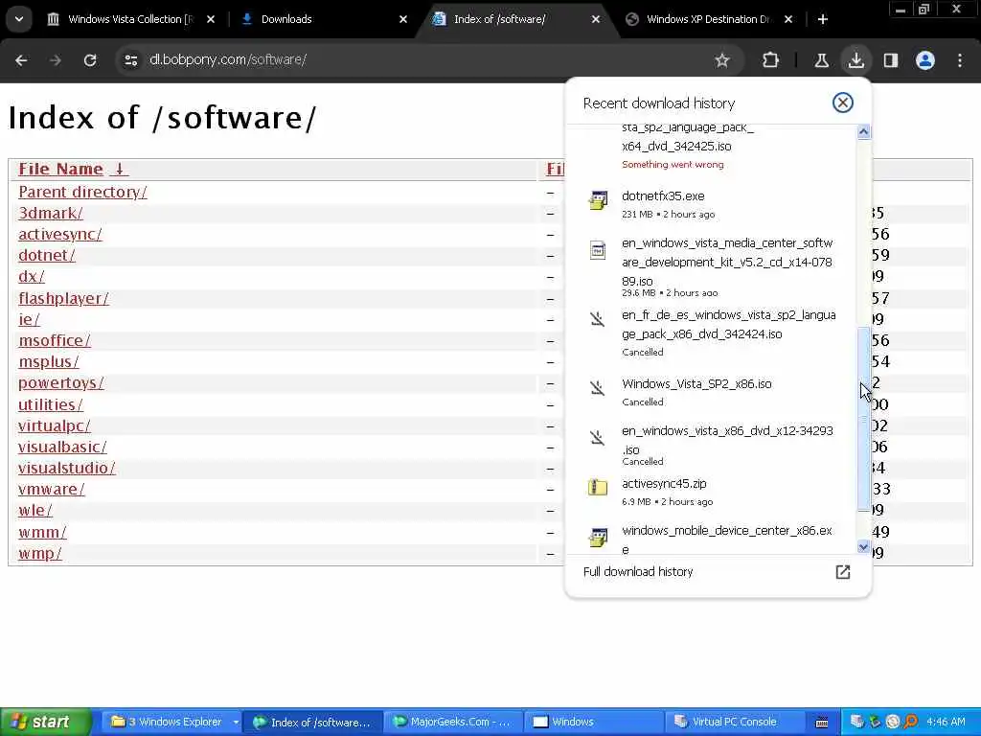This screenshot has width=981, height=736.
Task: Toggle the downloads toolbar button
Action: click(x=856, y=60)
